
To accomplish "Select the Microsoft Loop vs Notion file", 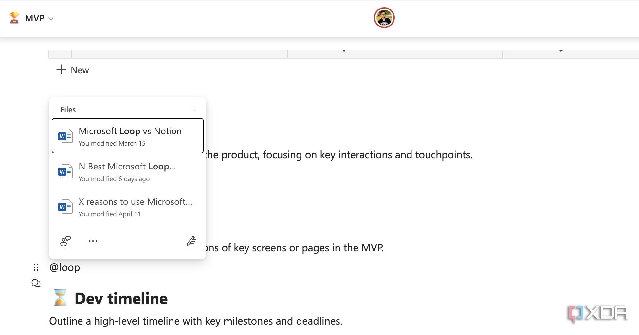I will coord(130,136).
